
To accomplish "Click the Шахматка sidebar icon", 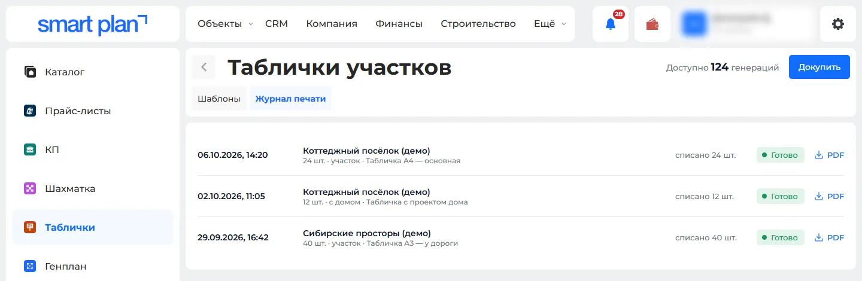I will coord(31,188).
